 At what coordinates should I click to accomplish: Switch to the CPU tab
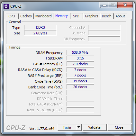[12, 16]
